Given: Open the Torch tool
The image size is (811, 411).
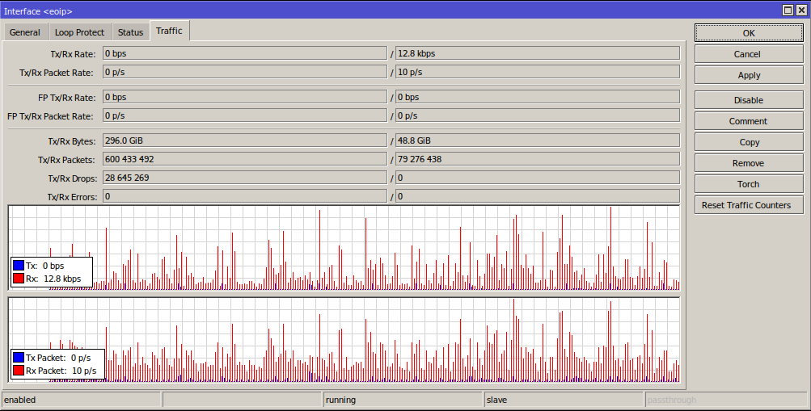Looking at the screenshot, I should pyautogui.click(x=748, y=184).
